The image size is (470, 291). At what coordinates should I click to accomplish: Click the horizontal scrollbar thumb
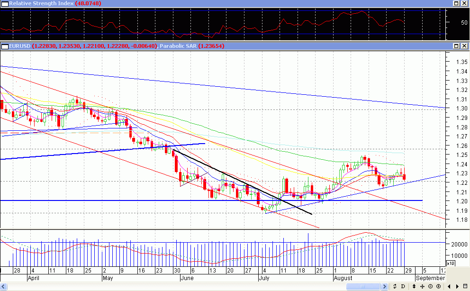click(362, 287)
